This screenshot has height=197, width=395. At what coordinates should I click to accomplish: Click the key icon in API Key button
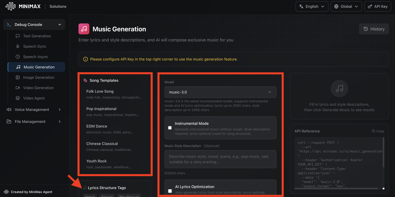pos(370,6)
